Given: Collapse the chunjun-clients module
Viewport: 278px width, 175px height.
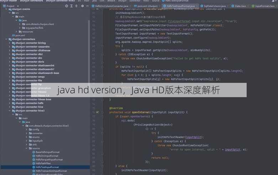Looking at the screenshot, I should [x=6, y=9].
